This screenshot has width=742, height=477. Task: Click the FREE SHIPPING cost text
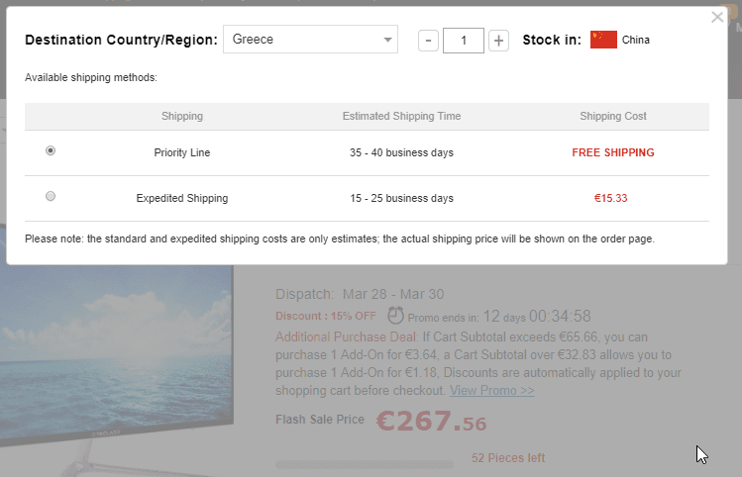click(613, 153)
